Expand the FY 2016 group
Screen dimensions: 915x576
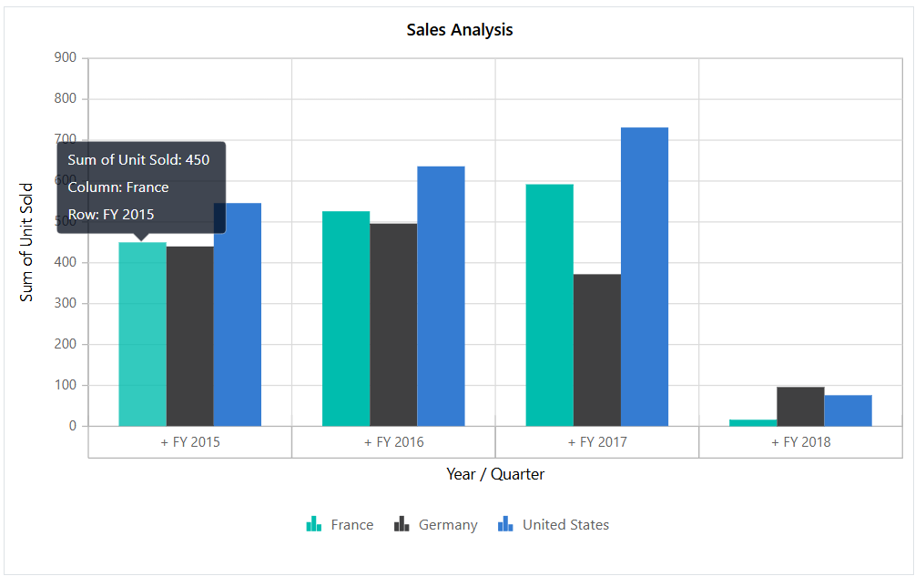pyautogui.click(x=392, y=441)
